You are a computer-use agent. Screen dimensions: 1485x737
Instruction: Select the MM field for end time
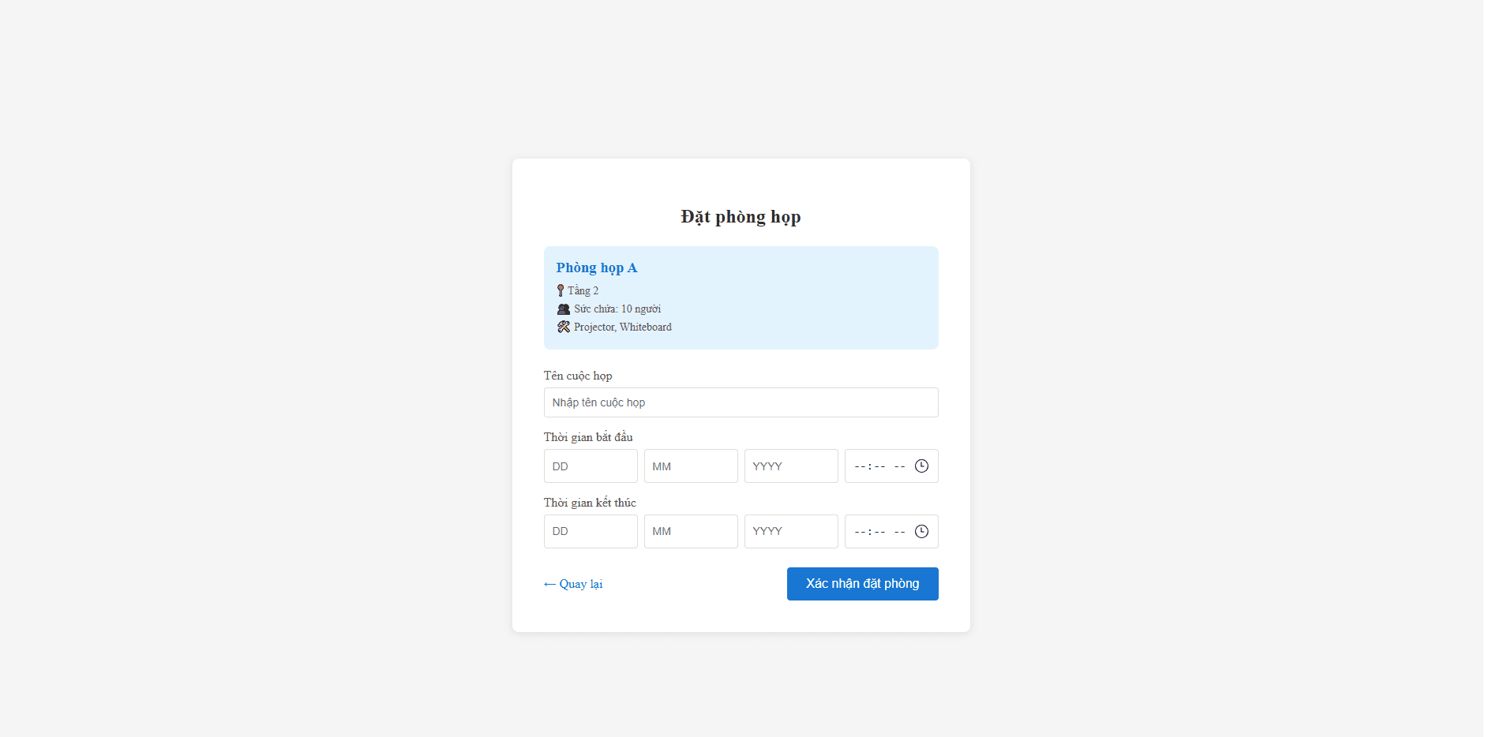(x=691, y=532)
